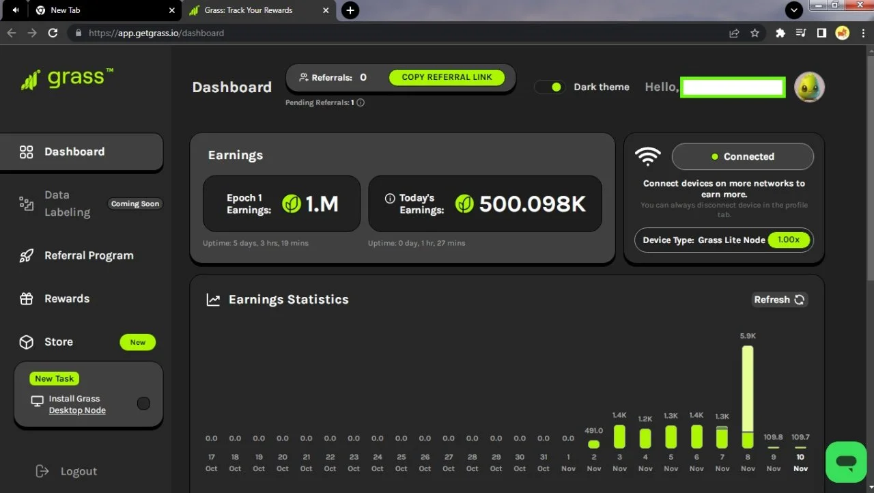
Task: Click the chart icon beside Earnings Statistics
Action: [x=214, y=300]
